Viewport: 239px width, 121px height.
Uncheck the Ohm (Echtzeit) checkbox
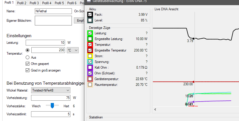point(90,73)
